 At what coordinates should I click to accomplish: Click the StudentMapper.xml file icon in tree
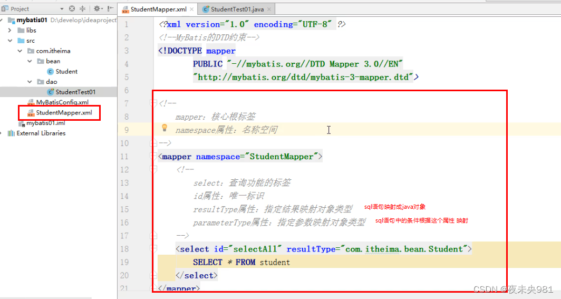[31, 113]
